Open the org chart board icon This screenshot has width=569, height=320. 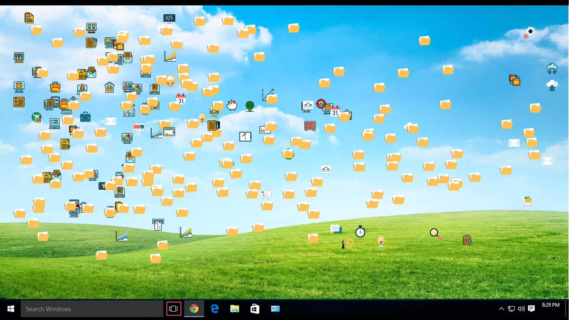tap(326, 170)
